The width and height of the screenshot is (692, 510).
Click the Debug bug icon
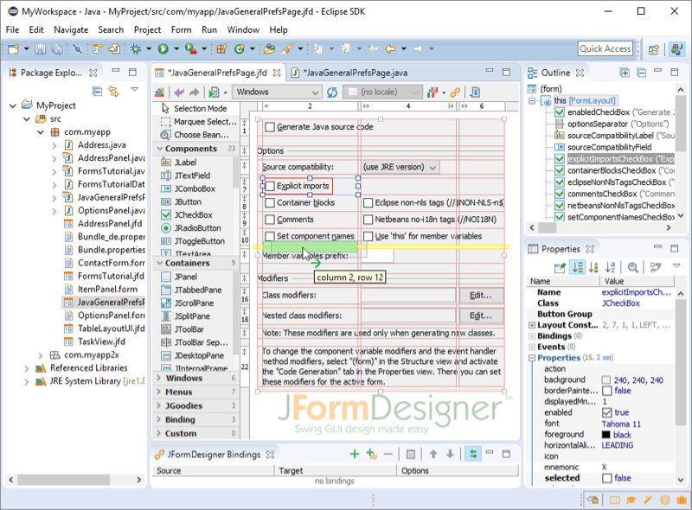(x=136, y=49)
